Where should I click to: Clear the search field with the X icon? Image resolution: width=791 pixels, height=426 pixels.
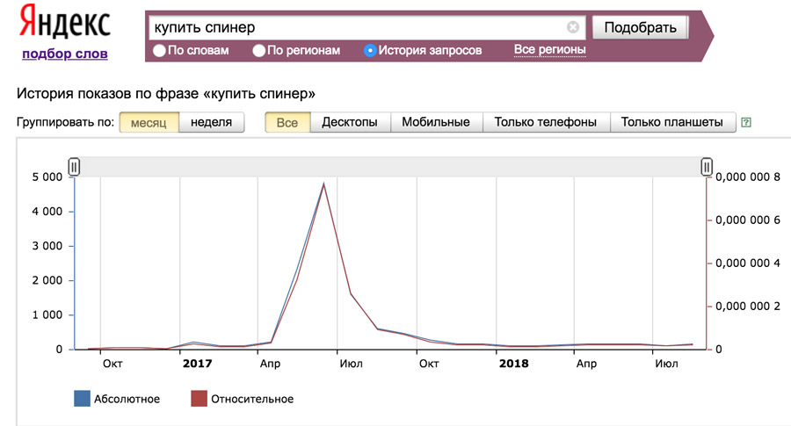pyautogui.click(x=572, y=27)
